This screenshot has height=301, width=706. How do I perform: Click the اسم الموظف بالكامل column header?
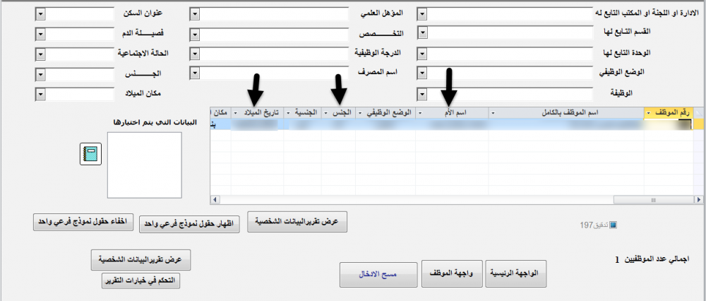pyautogui.click(x=566, y=112)
